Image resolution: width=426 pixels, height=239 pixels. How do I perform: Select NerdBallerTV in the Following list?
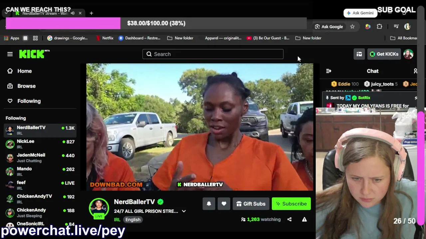coord(40,130)
